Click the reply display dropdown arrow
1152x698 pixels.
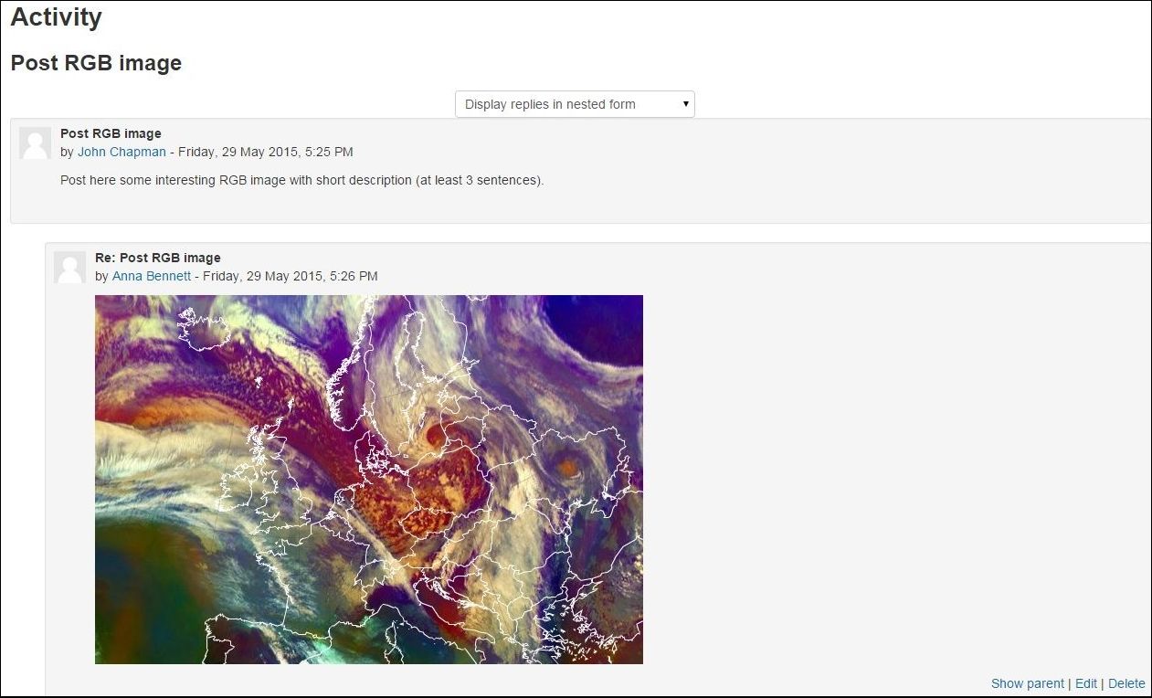pos(686,104)
